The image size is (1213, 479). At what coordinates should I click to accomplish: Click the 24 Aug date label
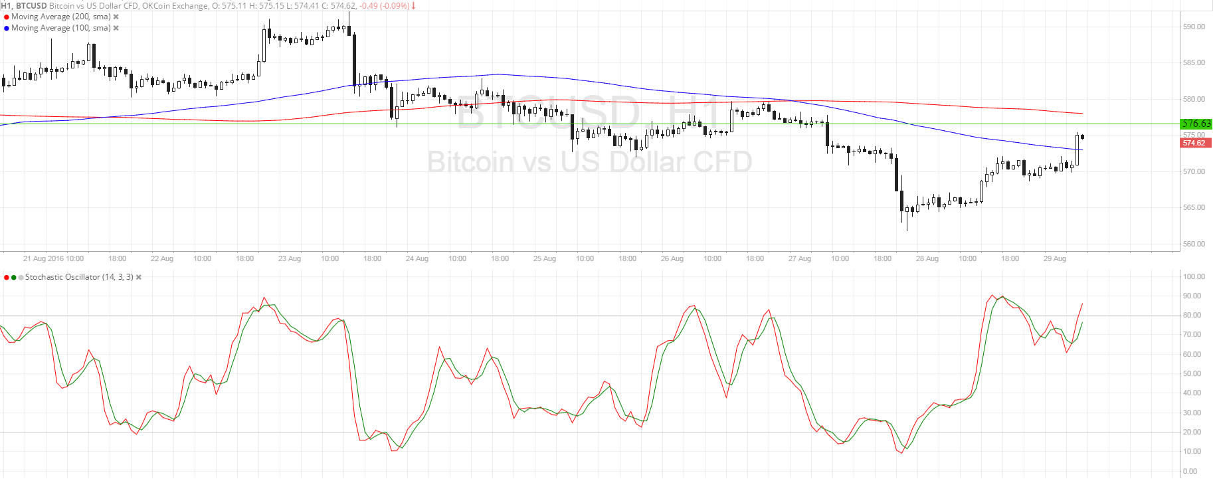pos(417,259)
